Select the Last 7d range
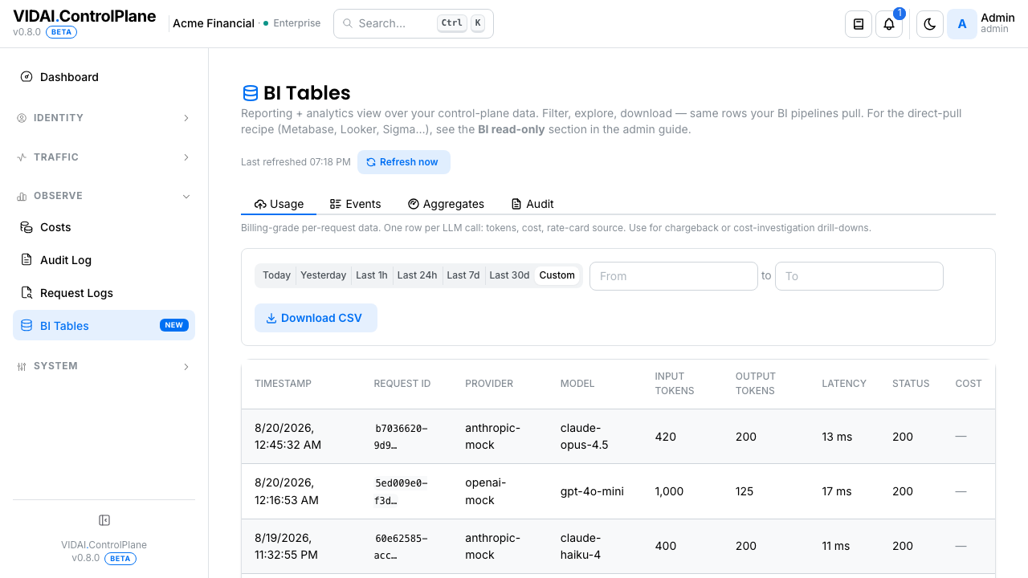Image resolution: width=1028 pixels, height=578 pixels. [x=463, y=275]
